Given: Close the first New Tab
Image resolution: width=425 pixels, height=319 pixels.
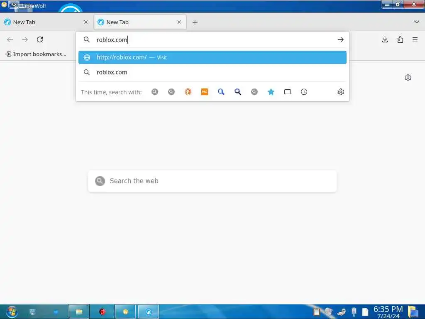Looking at the screenshot, I should 86,22.
